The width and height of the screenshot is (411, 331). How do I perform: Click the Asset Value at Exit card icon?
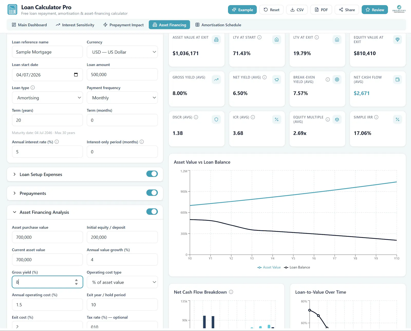tap(216, 40)
